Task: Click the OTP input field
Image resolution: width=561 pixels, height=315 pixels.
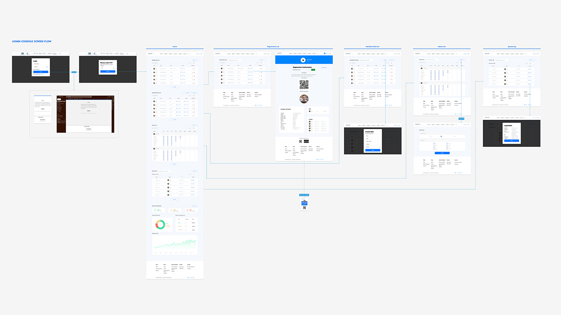Action: (x=107, y=68)
